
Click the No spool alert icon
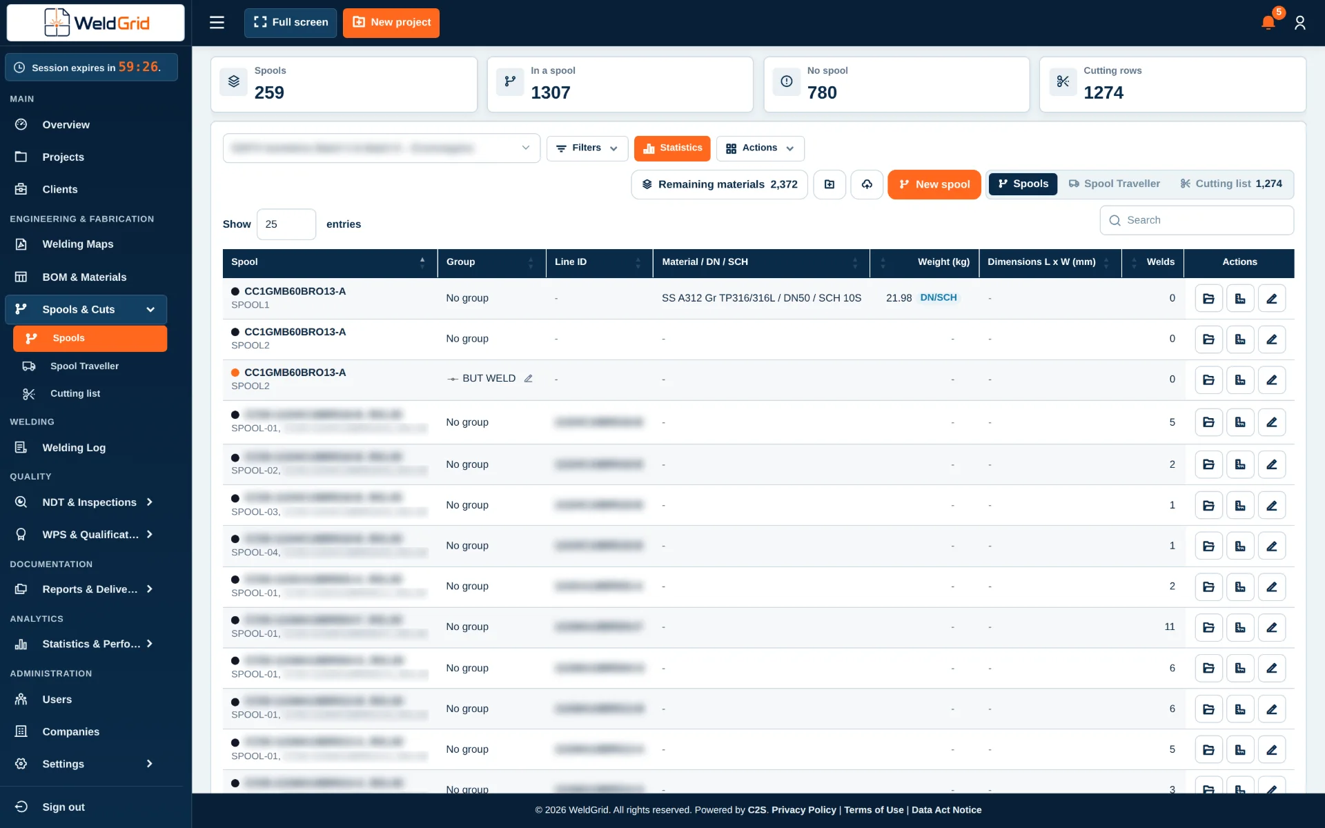pyautogui.click(x=787, y=81)
